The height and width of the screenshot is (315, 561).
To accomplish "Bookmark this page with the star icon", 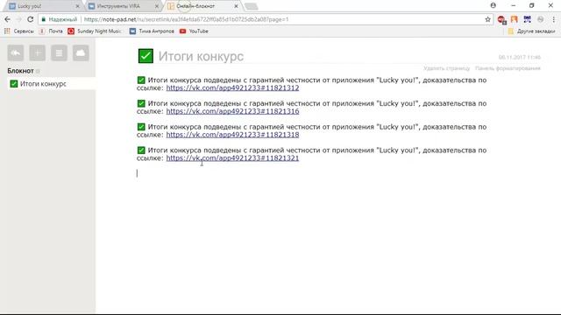I will click(487, 19).
